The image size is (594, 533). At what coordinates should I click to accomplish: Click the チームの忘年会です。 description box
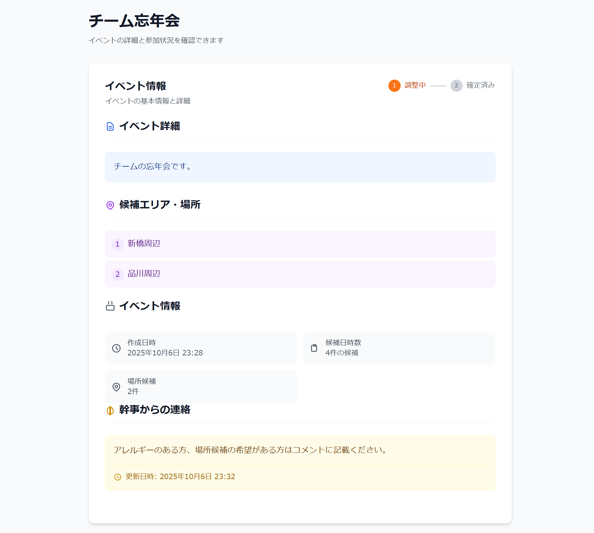point(300,167)
